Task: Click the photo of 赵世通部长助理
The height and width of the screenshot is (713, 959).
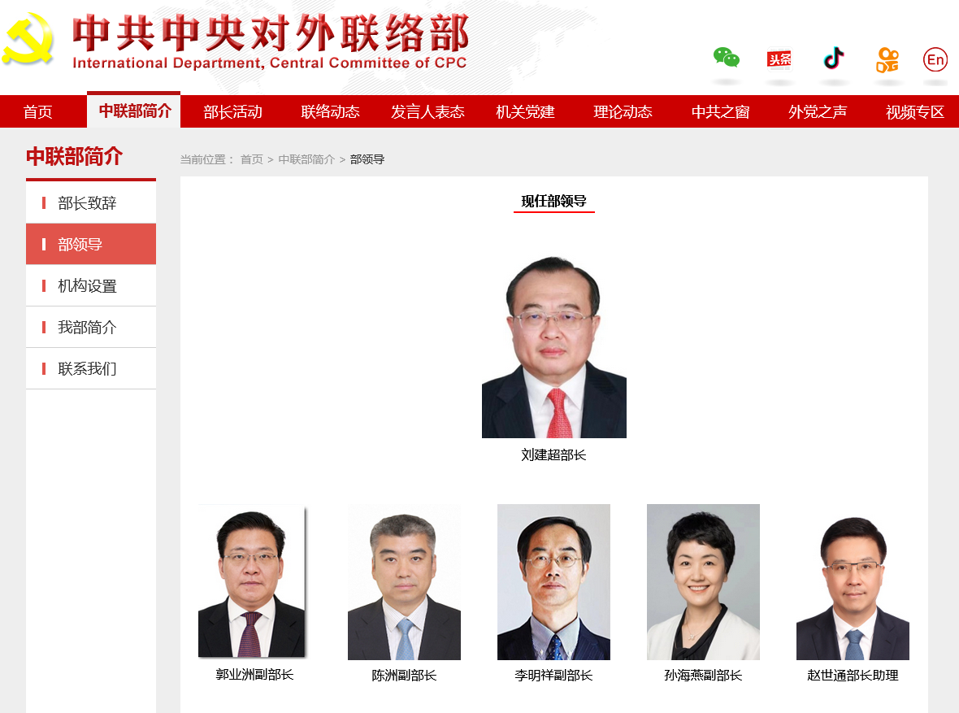Action: point(853,582)
